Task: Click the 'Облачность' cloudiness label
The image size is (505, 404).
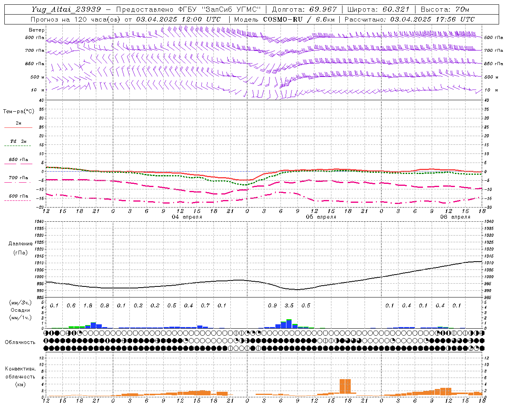Action: click(x=20, y=342)
